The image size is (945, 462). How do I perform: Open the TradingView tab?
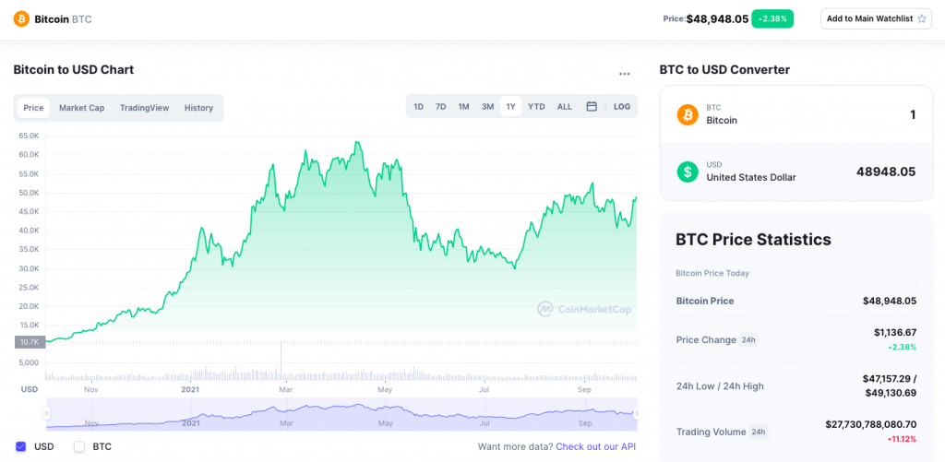pyautogui.click(x=145, y=108)
